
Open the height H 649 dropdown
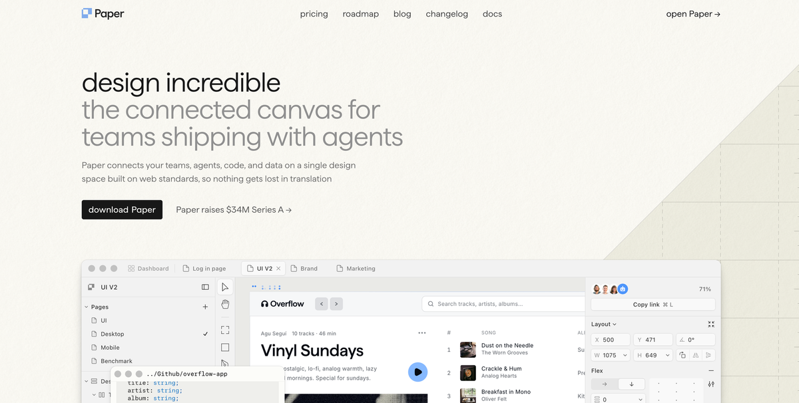tap(666, 355)
